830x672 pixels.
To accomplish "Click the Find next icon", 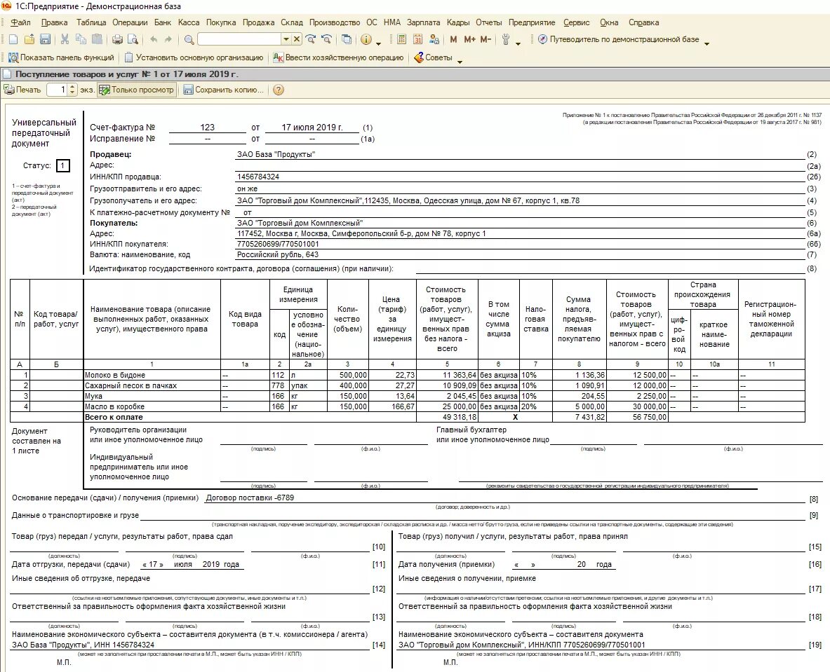I will coord(311,39).
